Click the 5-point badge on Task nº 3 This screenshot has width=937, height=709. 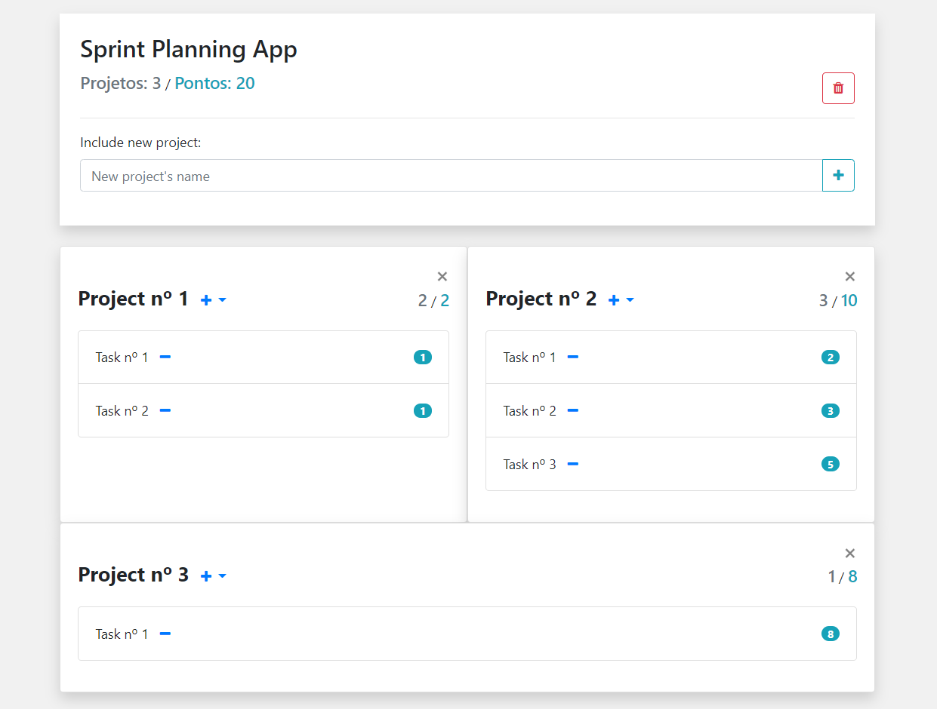[x=830, y=464]
